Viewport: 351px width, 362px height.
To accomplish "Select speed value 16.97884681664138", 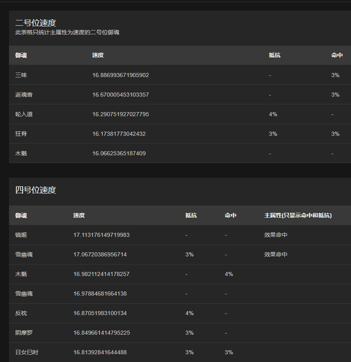I will tap(100, 294).
